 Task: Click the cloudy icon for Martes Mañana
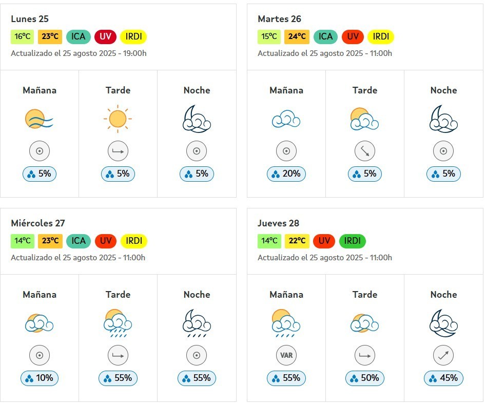tap(286, 119)
